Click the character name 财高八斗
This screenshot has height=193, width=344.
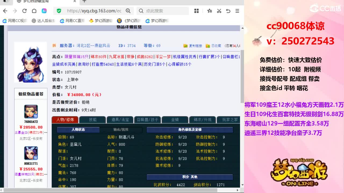pos(127,137)
